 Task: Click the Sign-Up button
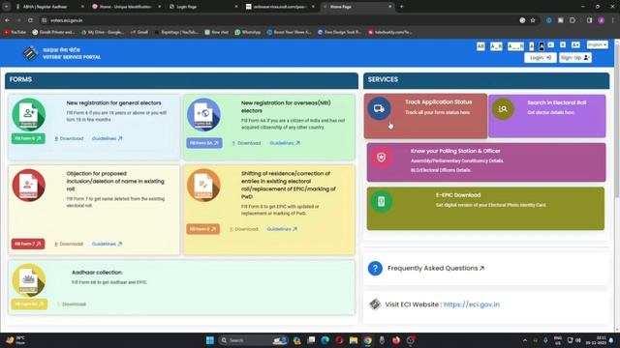click(574, 58)
